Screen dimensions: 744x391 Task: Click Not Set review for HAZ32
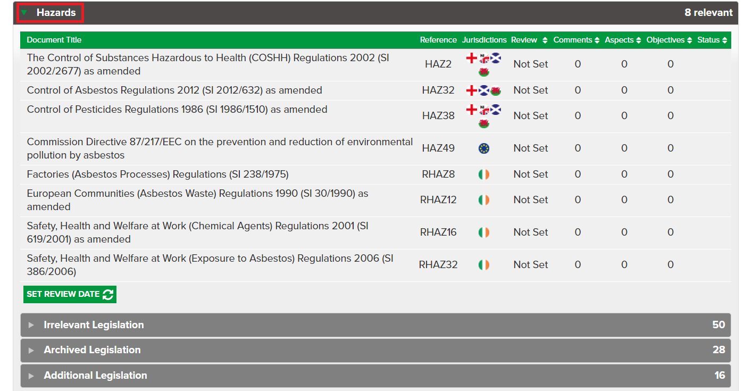tap(531, 90)
